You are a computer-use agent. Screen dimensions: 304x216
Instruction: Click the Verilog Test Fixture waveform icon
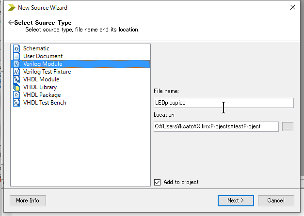[x=16, y=72]
